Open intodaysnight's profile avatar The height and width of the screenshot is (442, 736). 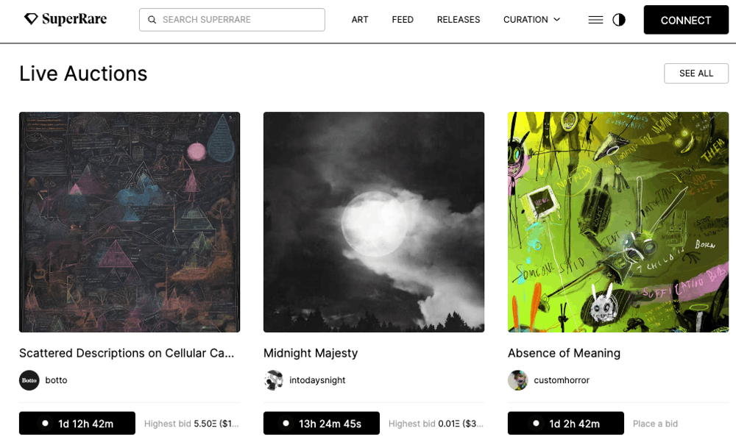(x=274, y=380)
